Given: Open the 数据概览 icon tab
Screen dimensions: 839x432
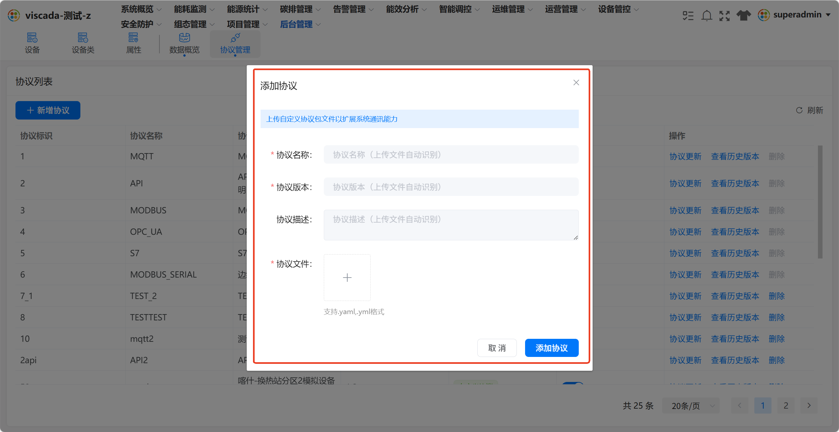Looking at the screenshot, I should pyautogui.click(x=184, y=43).
